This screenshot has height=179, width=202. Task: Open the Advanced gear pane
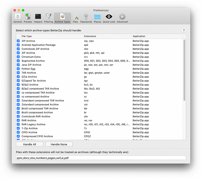point(122,18)
